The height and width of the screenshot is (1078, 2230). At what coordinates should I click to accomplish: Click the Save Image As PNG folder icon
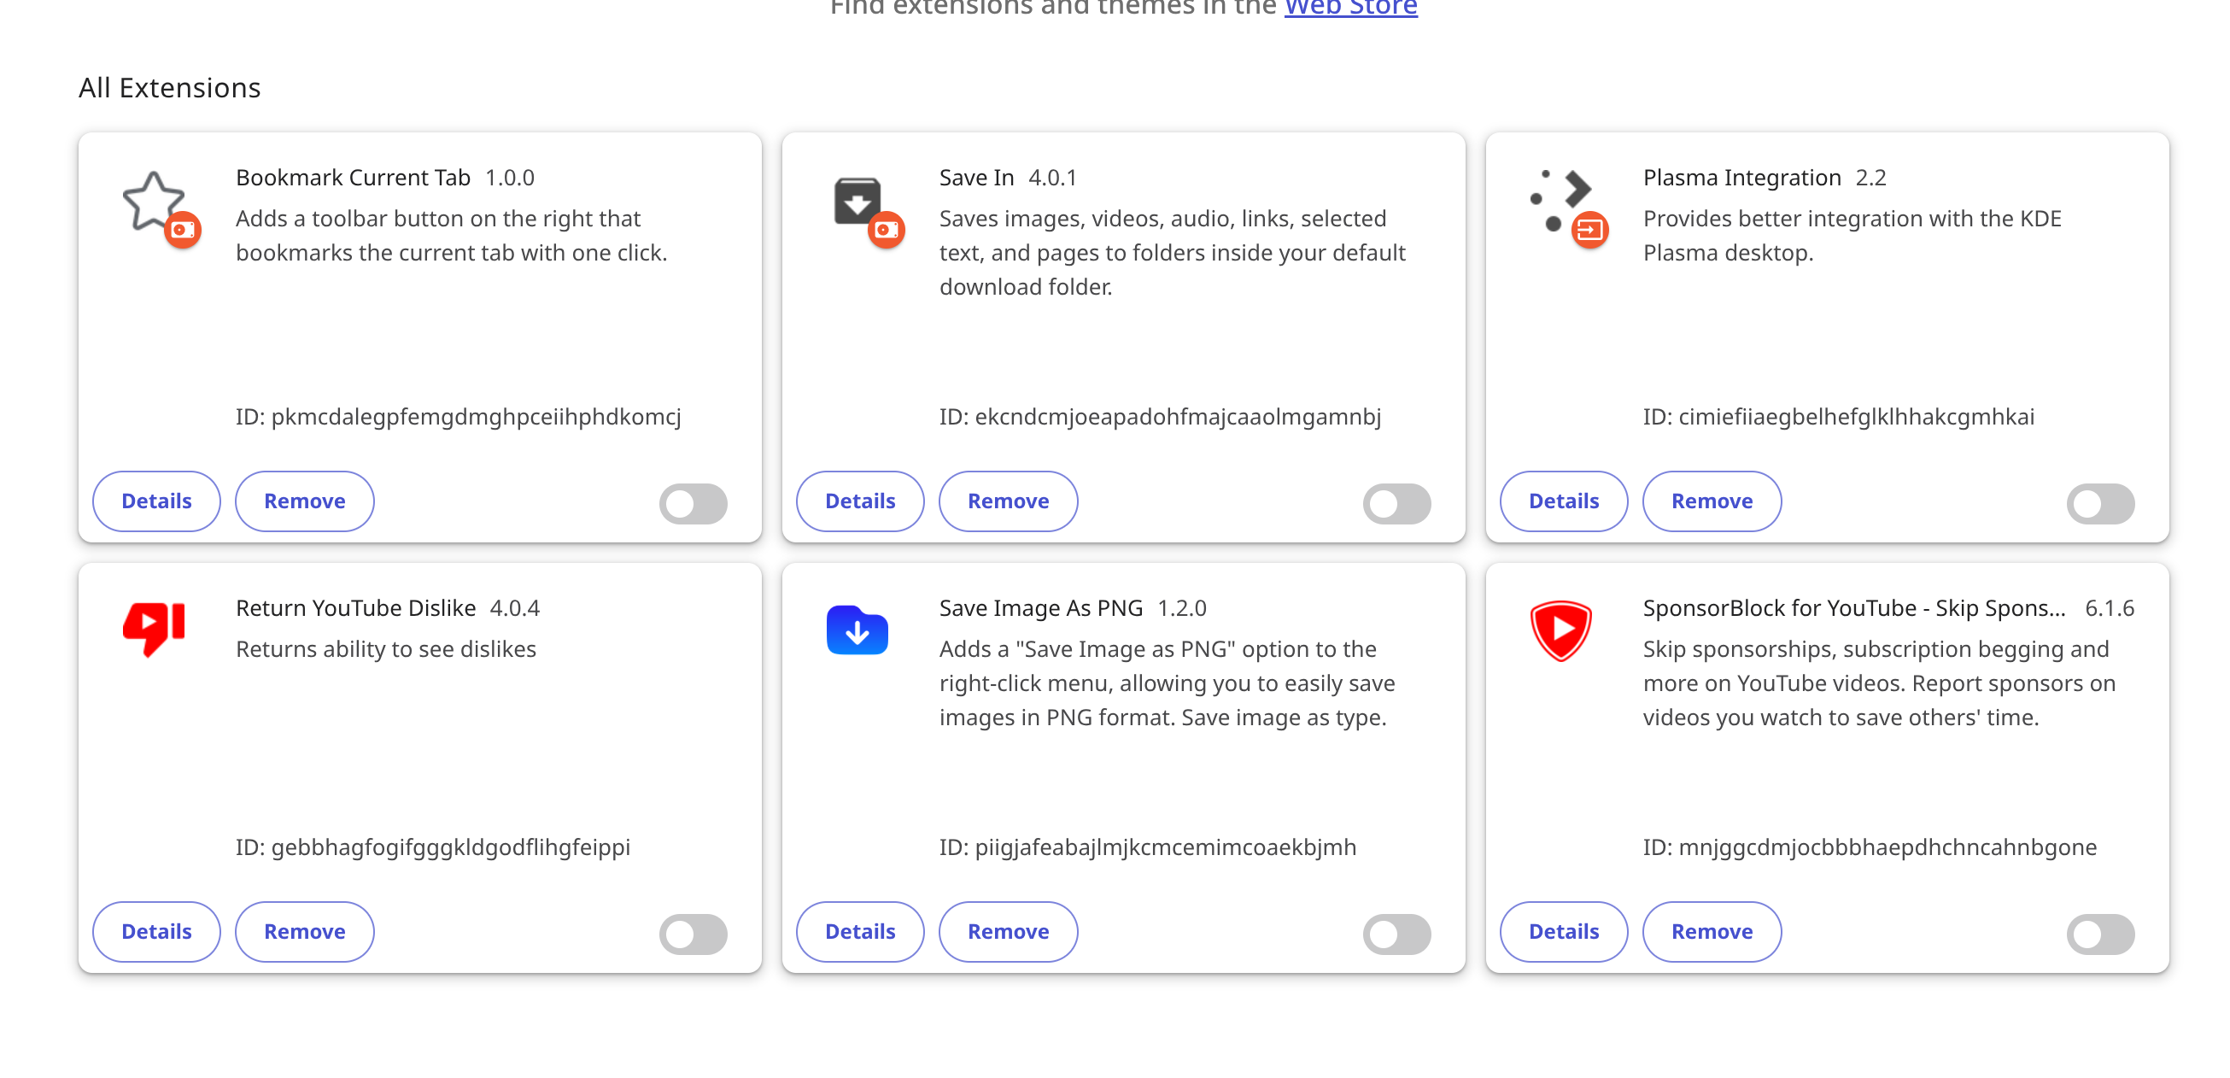(857, 630)
